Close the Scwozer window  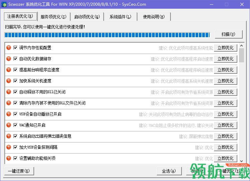pos(242,4)
